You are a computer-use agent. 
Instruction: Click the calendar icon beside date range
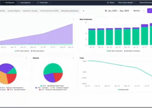(106, 11)
